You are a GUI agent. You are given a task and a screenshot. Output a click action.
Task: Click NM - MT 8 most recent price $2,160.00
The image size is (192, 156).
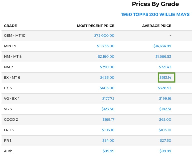pyautogui.click(x=106, y=56)
